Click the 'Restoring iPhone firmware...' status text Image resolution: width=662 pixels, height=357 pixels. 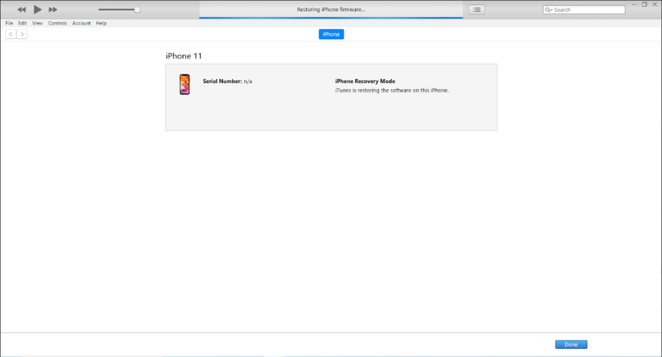(331, 10)
